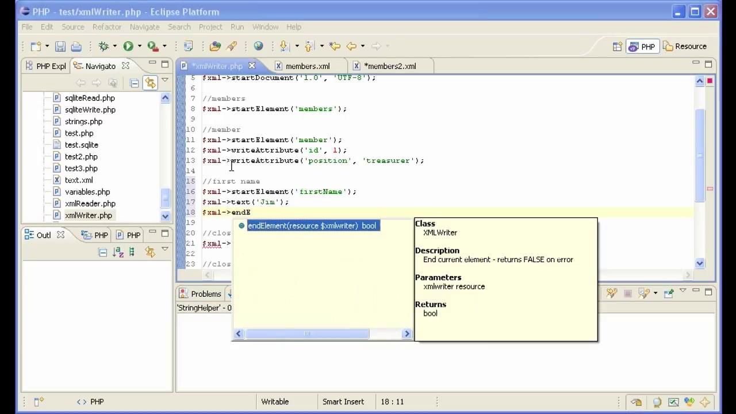The width and height of the screenshot is (736, 414).
Task: Close the xmlWriter.php editor tab
Action: point(251,66)
